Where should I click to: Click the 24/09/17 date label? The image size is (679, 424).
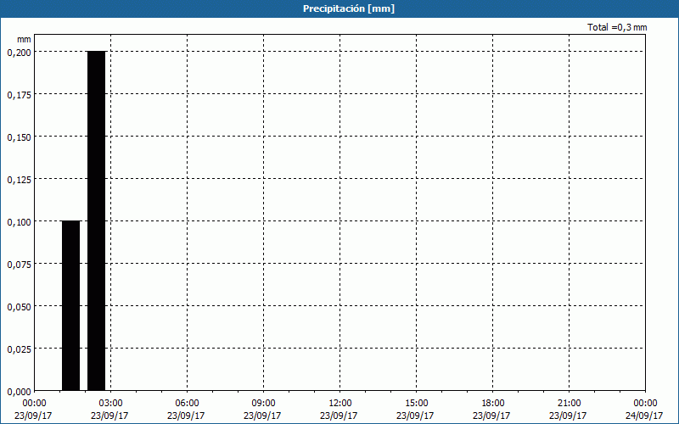(x=644, y=416)
